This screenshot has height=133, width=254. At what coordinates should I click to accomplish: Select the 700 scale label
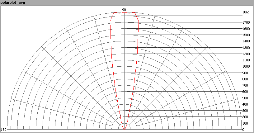pyautogui.click(x=245, y=85)
